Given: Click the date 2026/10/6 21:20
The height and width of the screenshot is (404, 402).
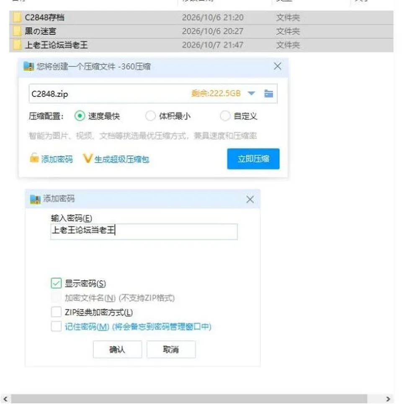Looking at the screenshot, I should pyautogui.click(x=213, y=18).
